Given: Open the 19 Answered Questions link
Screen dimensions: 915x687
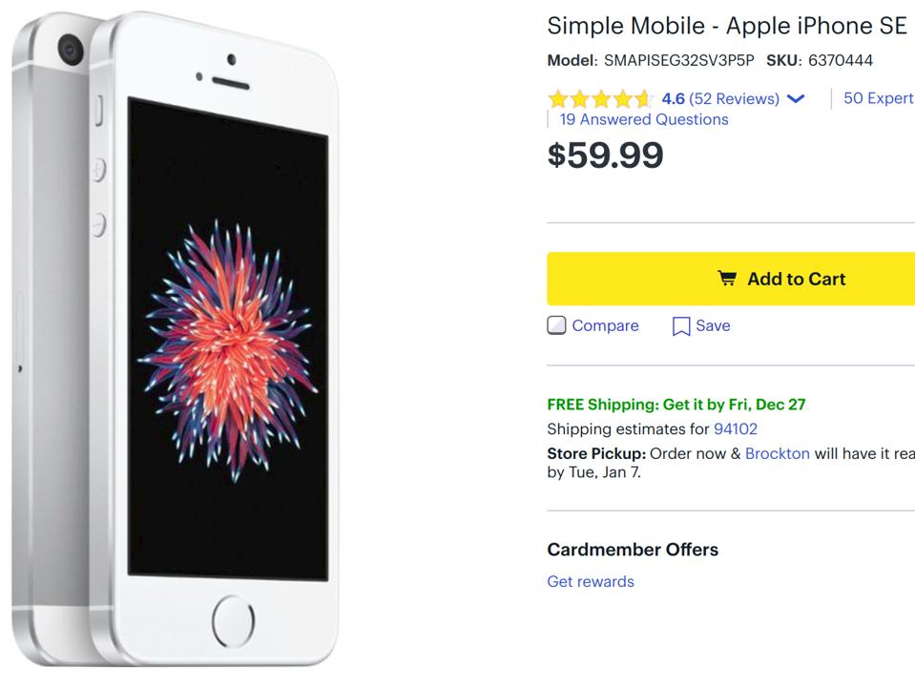Looking at the screenshot, I should click(642, 118).
